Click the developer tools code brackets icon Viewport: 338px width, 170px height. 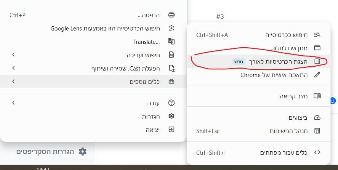317,152
